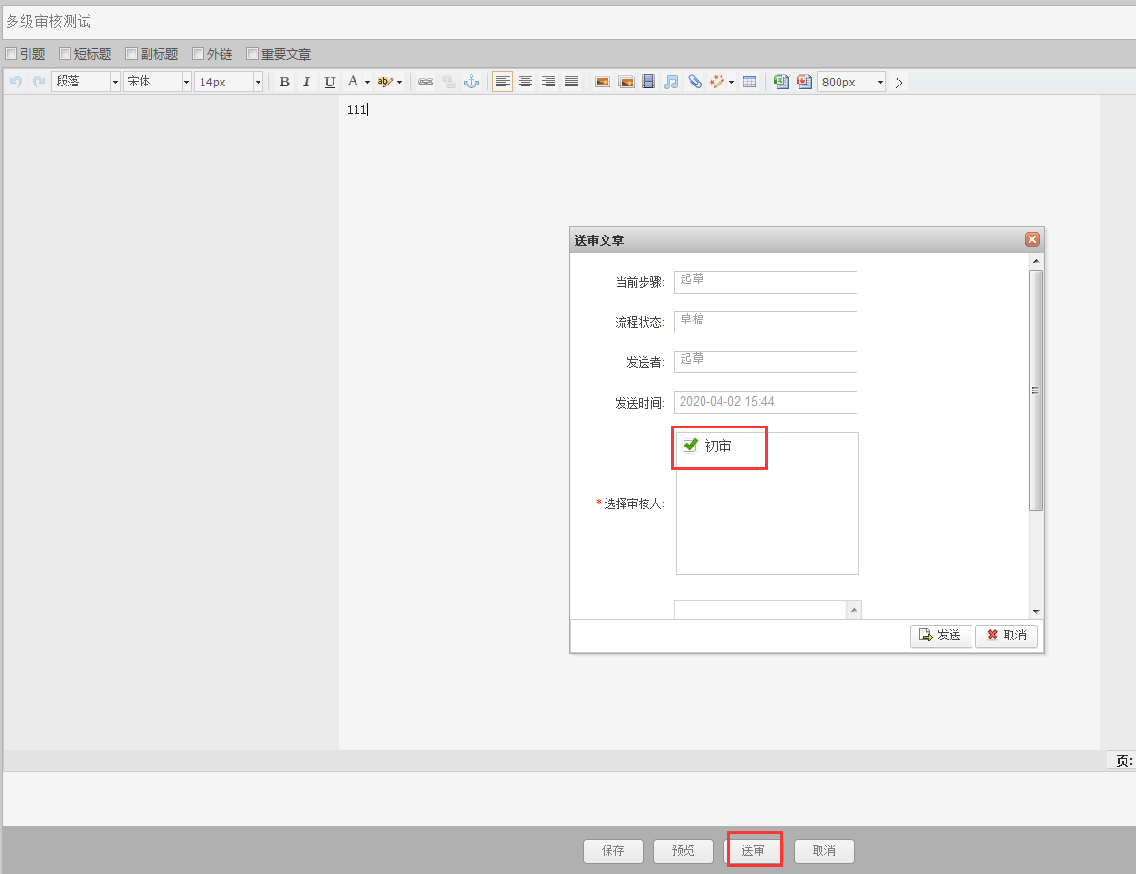Insert a table from the toolbar

750,83
